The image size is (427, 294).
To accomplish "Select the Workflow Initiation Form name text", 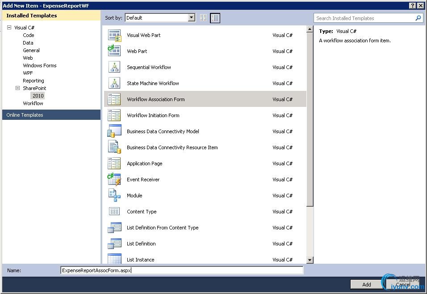I will [153, 115].
